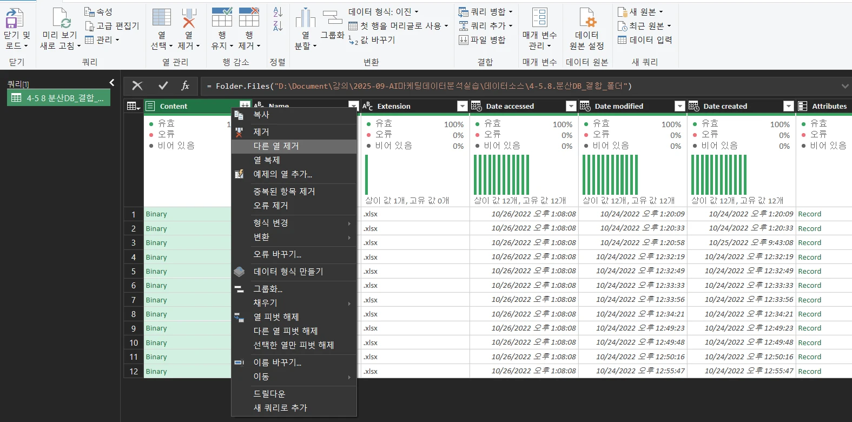Open the Extension column filter dropdown
Viewport: 852px width, 422px height.
tap(462, 106)
